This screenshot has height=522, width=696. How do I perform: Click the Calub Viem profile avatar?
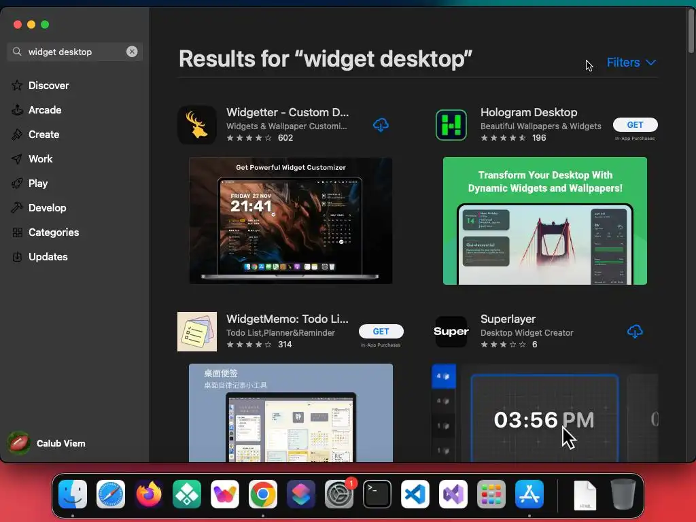click(18, 443)
